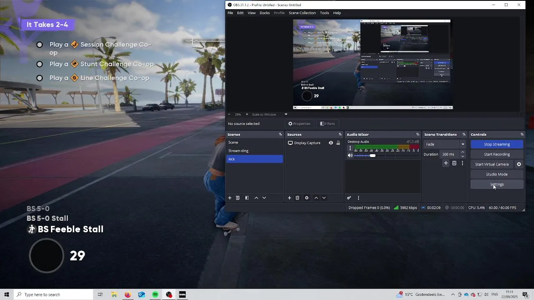Open Windows Start menu
This screenshot has width=534, height=300.
pyautogui.click(x=7, y=295)
